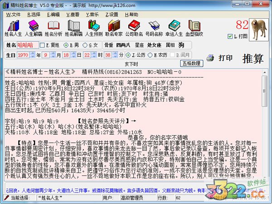Click the minute field showing 38
This screenshot has height=204, width=272.
[109, 55]
